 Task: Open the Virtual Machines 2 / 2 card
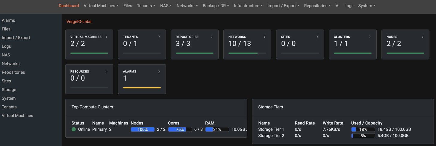coord(89,44)
